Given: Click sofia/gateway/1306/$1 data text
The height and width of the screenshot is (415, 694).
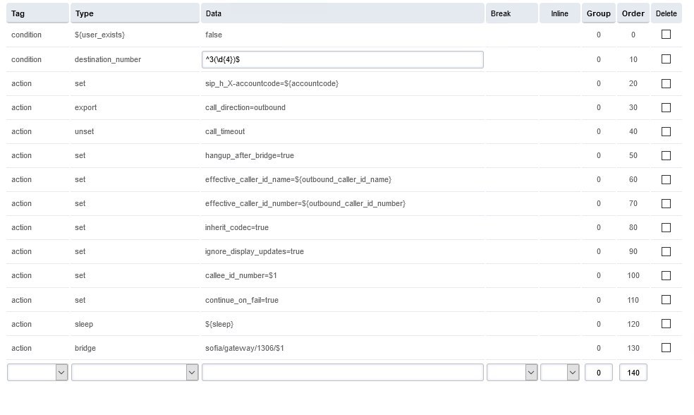Looking at the screenshot, I should click(x=244, y=348).
